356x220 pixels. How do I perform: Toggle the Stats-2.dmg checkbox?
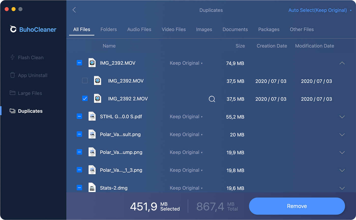tap(79, 188)
